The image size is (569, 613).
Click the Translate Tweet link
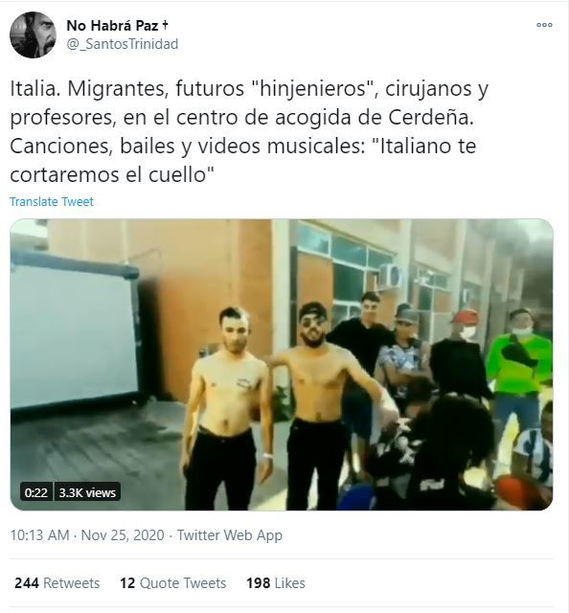(x=52, y=202)
